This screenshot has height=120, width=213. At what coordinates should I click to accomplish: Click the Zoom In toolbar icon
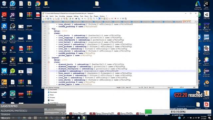82,19
